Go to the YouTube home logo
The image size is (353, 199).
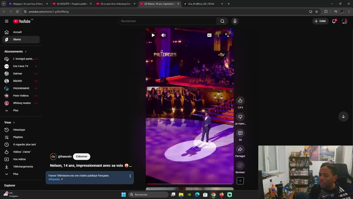[22, 21]
